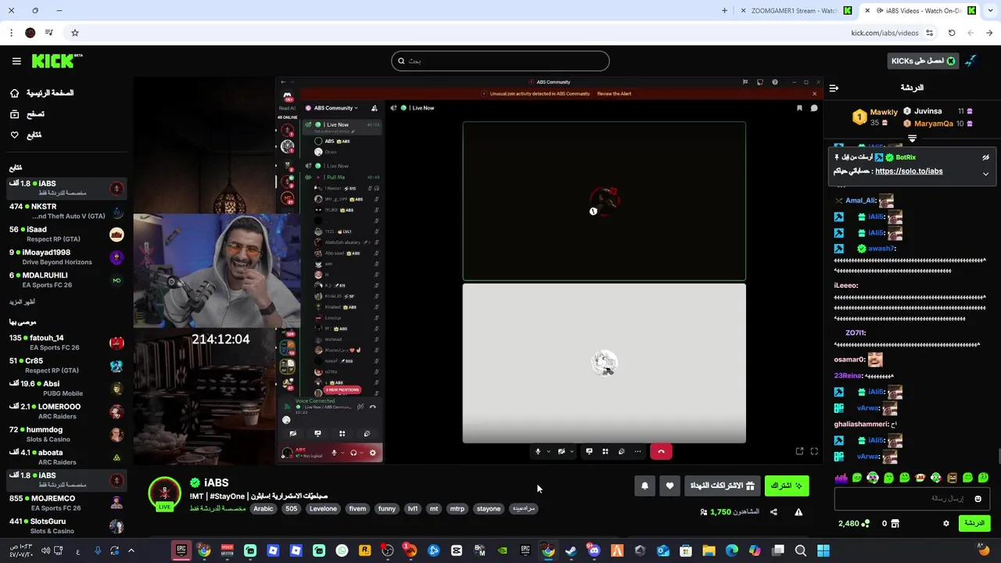
Task: Click the Get KICKs button
Action: [x=924, y=61]
